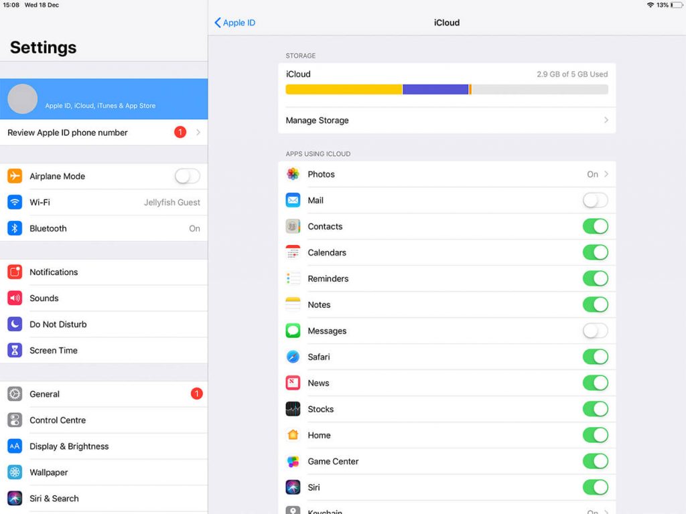Tap battery indicator in status bar
686x514 pixels.
677,5
